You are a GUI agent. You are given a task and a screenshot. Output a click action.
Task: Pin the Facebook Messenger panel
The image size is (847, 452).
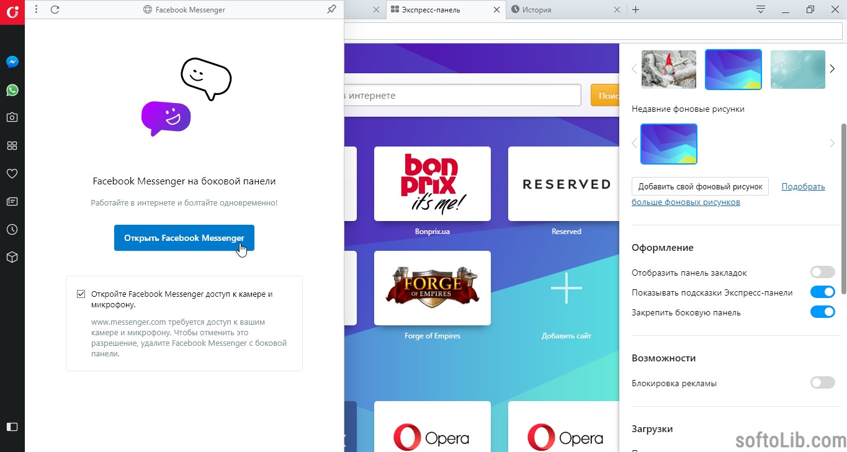tap(331, 9)
